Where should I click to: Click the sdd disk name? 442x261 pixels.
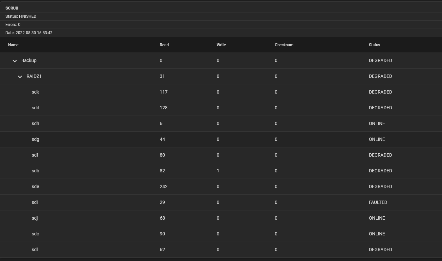tap(35, 108)
